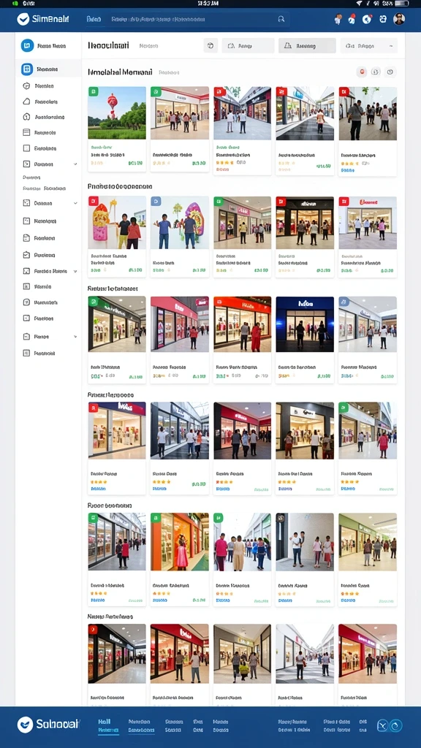The image size is (421, 748).
Task: Click the clock-like round icon beside the section heading
Action: click(390, 72)
